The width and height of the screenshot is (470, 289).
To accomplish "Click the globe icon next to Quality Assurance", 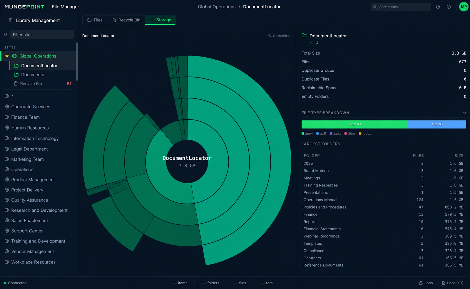I will coord(7,200).
